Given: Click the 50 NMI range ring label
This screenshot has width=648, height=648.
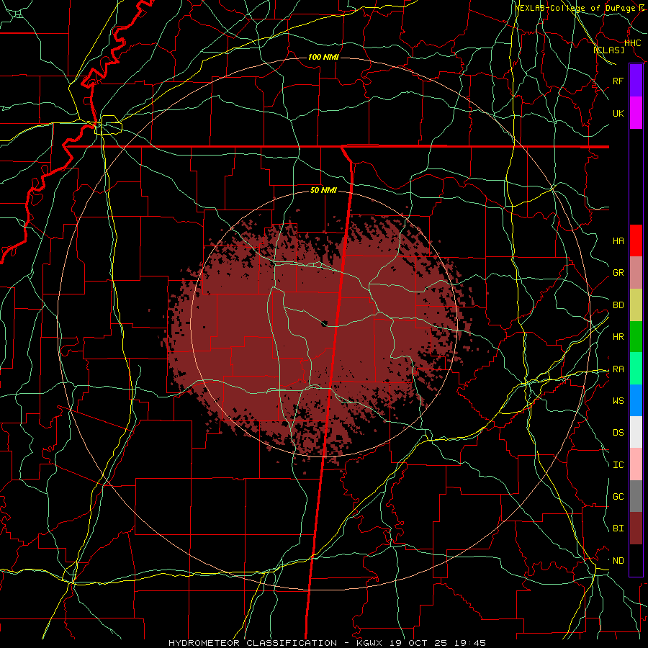Looking at the screenshot, I should point(323,190).
